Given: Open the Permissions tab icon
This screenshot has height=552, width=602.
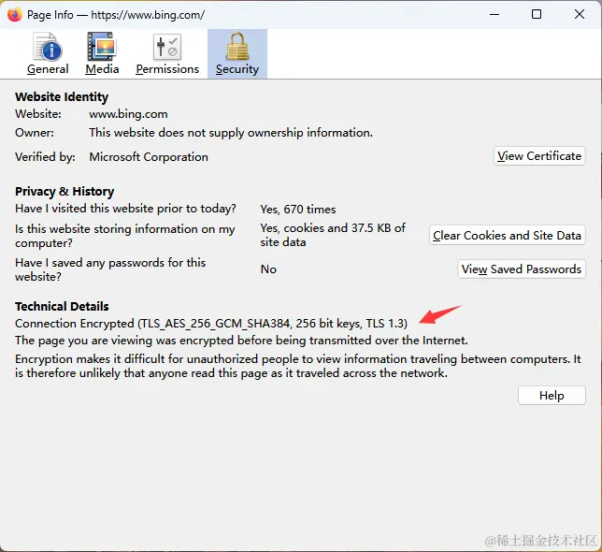Looking at the screenshot, I should [167, 47].
